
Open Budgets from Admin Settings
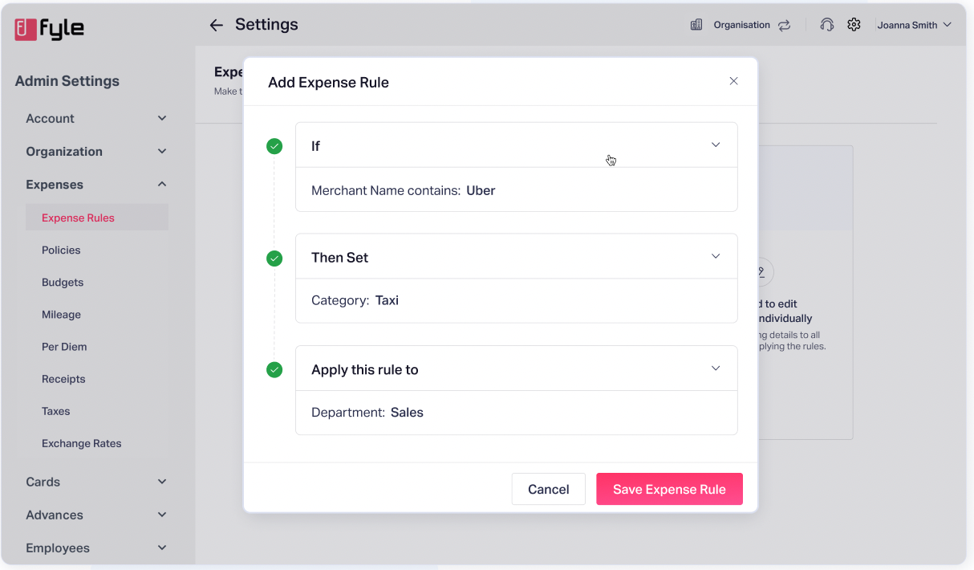coord(62,282)
